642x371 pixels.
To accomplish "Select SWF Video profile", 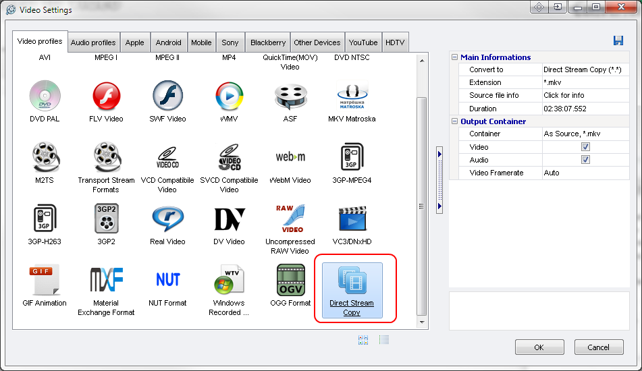I will click(x=168, y=96).
